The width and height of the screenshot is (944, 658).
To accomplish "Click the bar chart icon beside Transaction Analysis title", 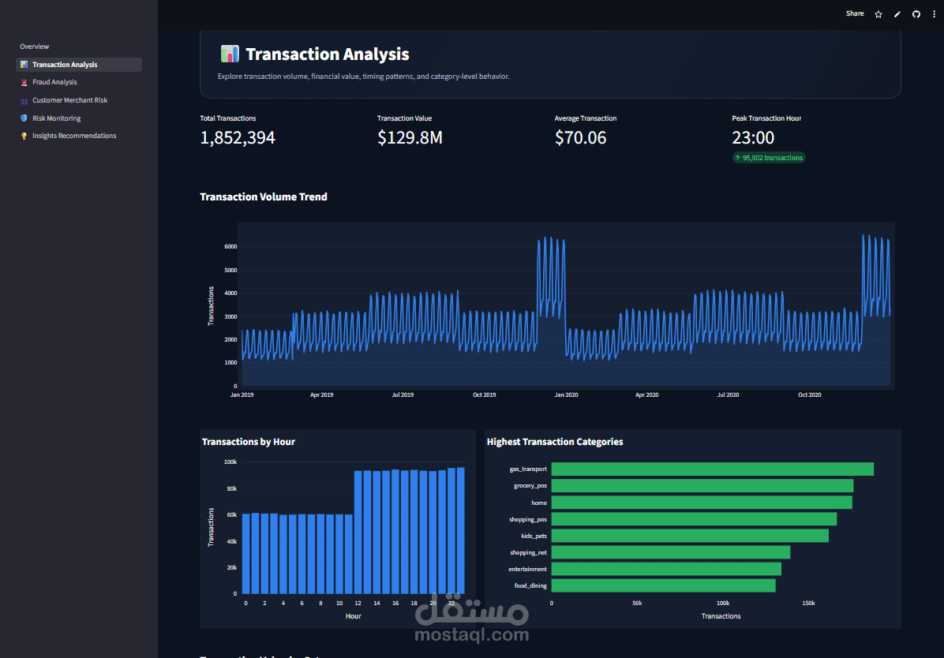I will click(x=230, y=54).
